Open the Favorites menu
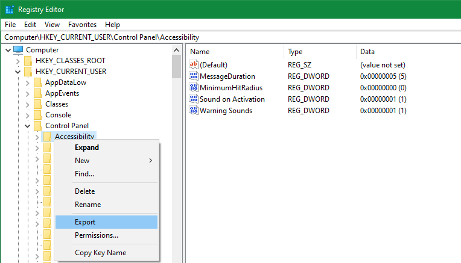 coord(82,25)
